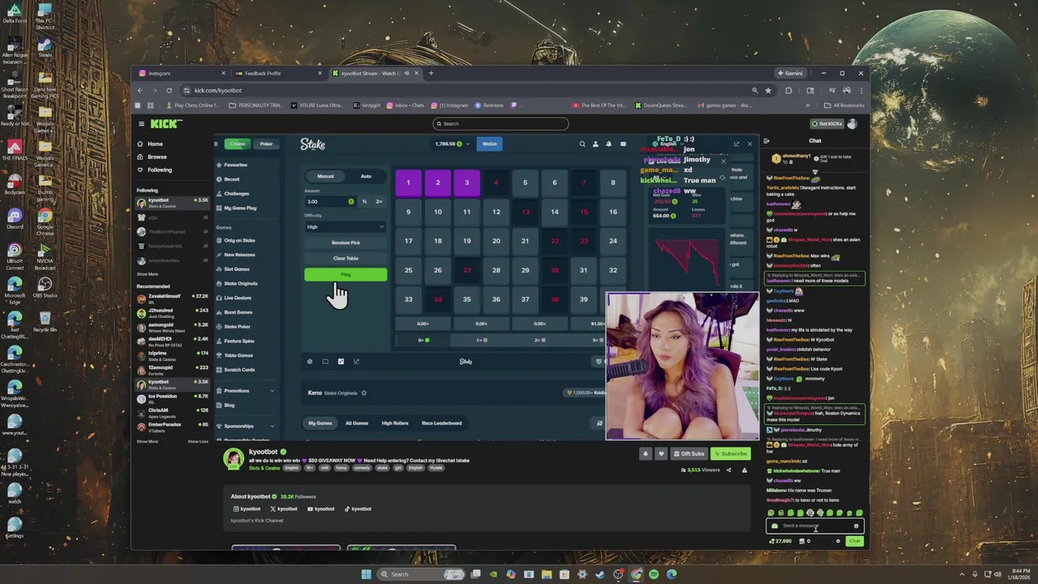Open the My Games tab
This screenshot has height=584, width=1038.
[x=320, y=423]
